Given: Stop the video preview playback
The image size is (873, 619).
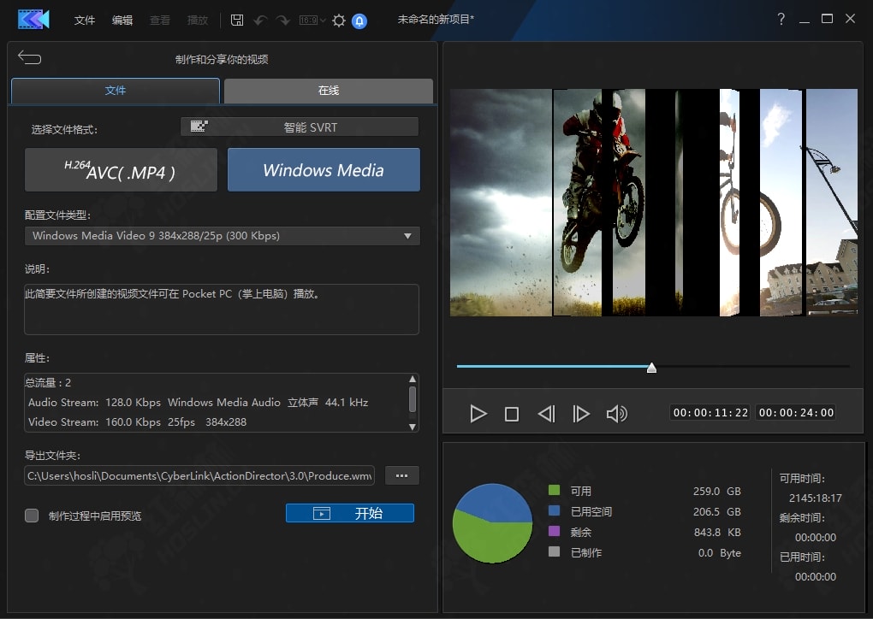Looking at the screenshot, I should click(512, 415).
